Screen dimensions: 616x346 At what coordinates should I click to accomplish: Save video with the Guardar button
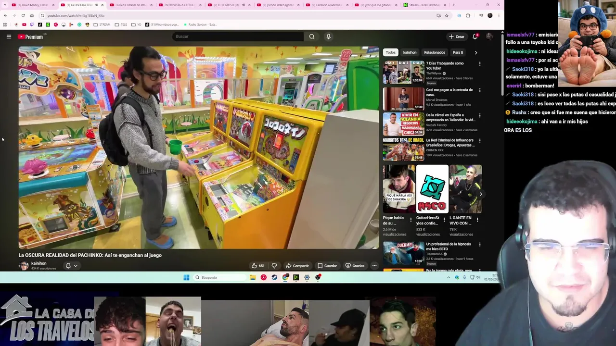pyautogui.click(x=327, y=266)
